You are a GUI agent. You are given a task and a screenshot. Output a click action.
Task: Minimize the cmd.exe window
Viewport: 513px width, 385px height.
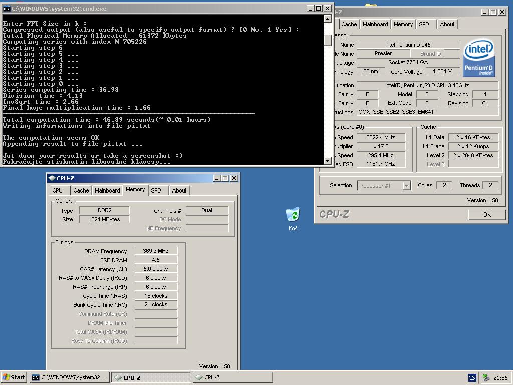click(310, 9)
